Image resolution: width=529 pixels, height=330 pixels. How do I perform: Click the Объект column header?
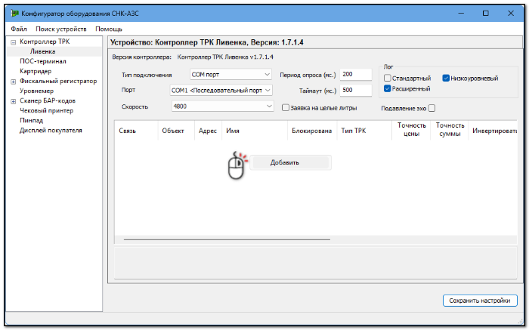176,131
